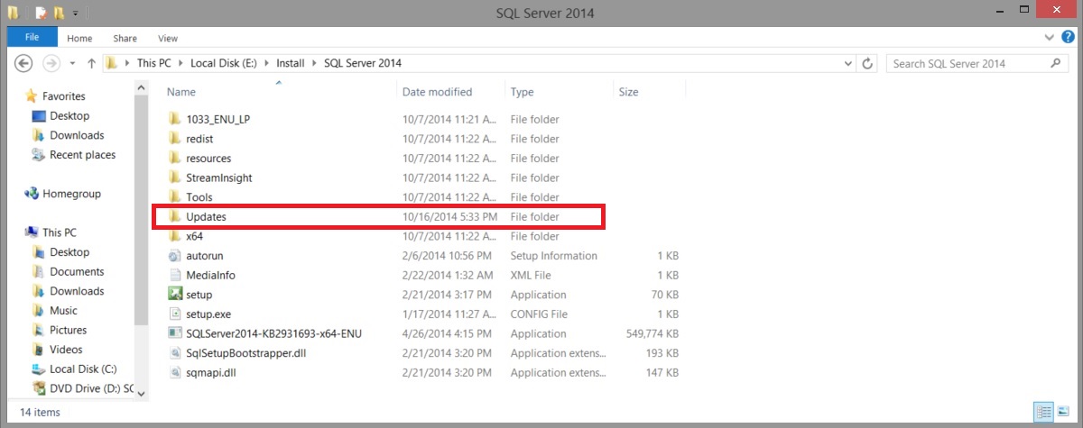The height and width of the screenshot is (428, 1083).
Task: Switch to Large icons view layout
Action: (x=1061, y=410)
